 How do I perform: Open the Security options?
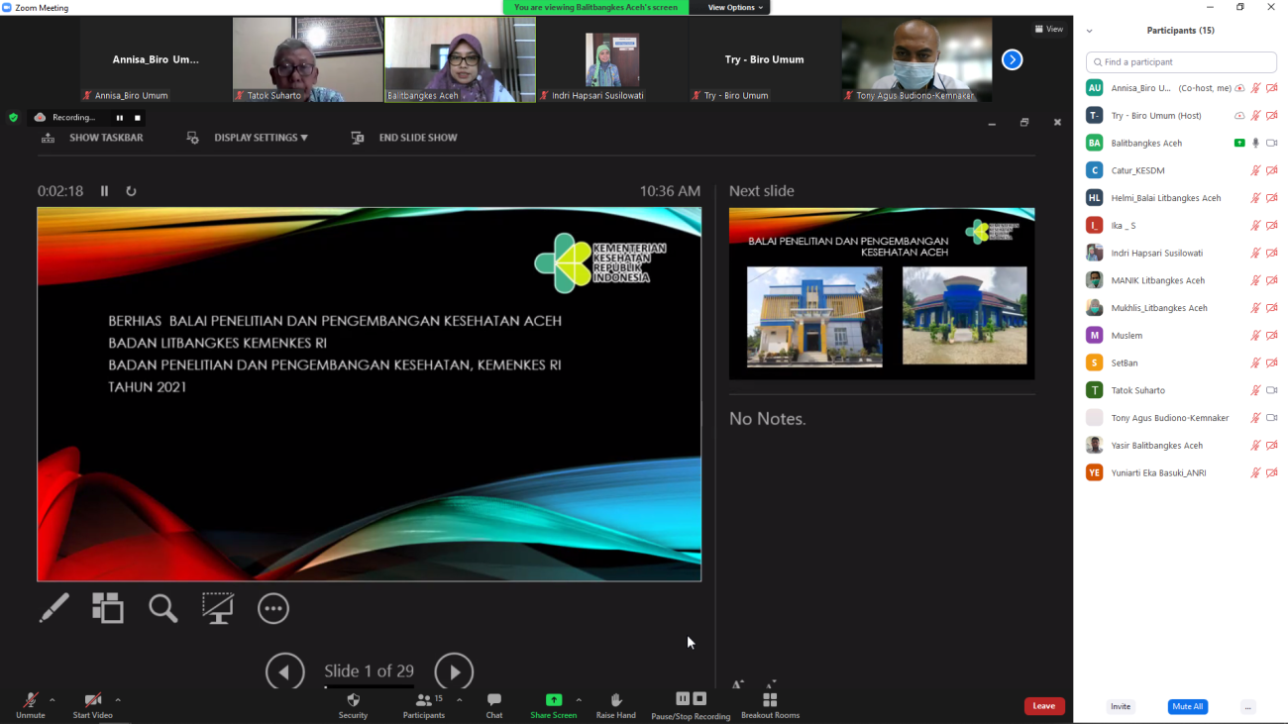pos(353,704)
